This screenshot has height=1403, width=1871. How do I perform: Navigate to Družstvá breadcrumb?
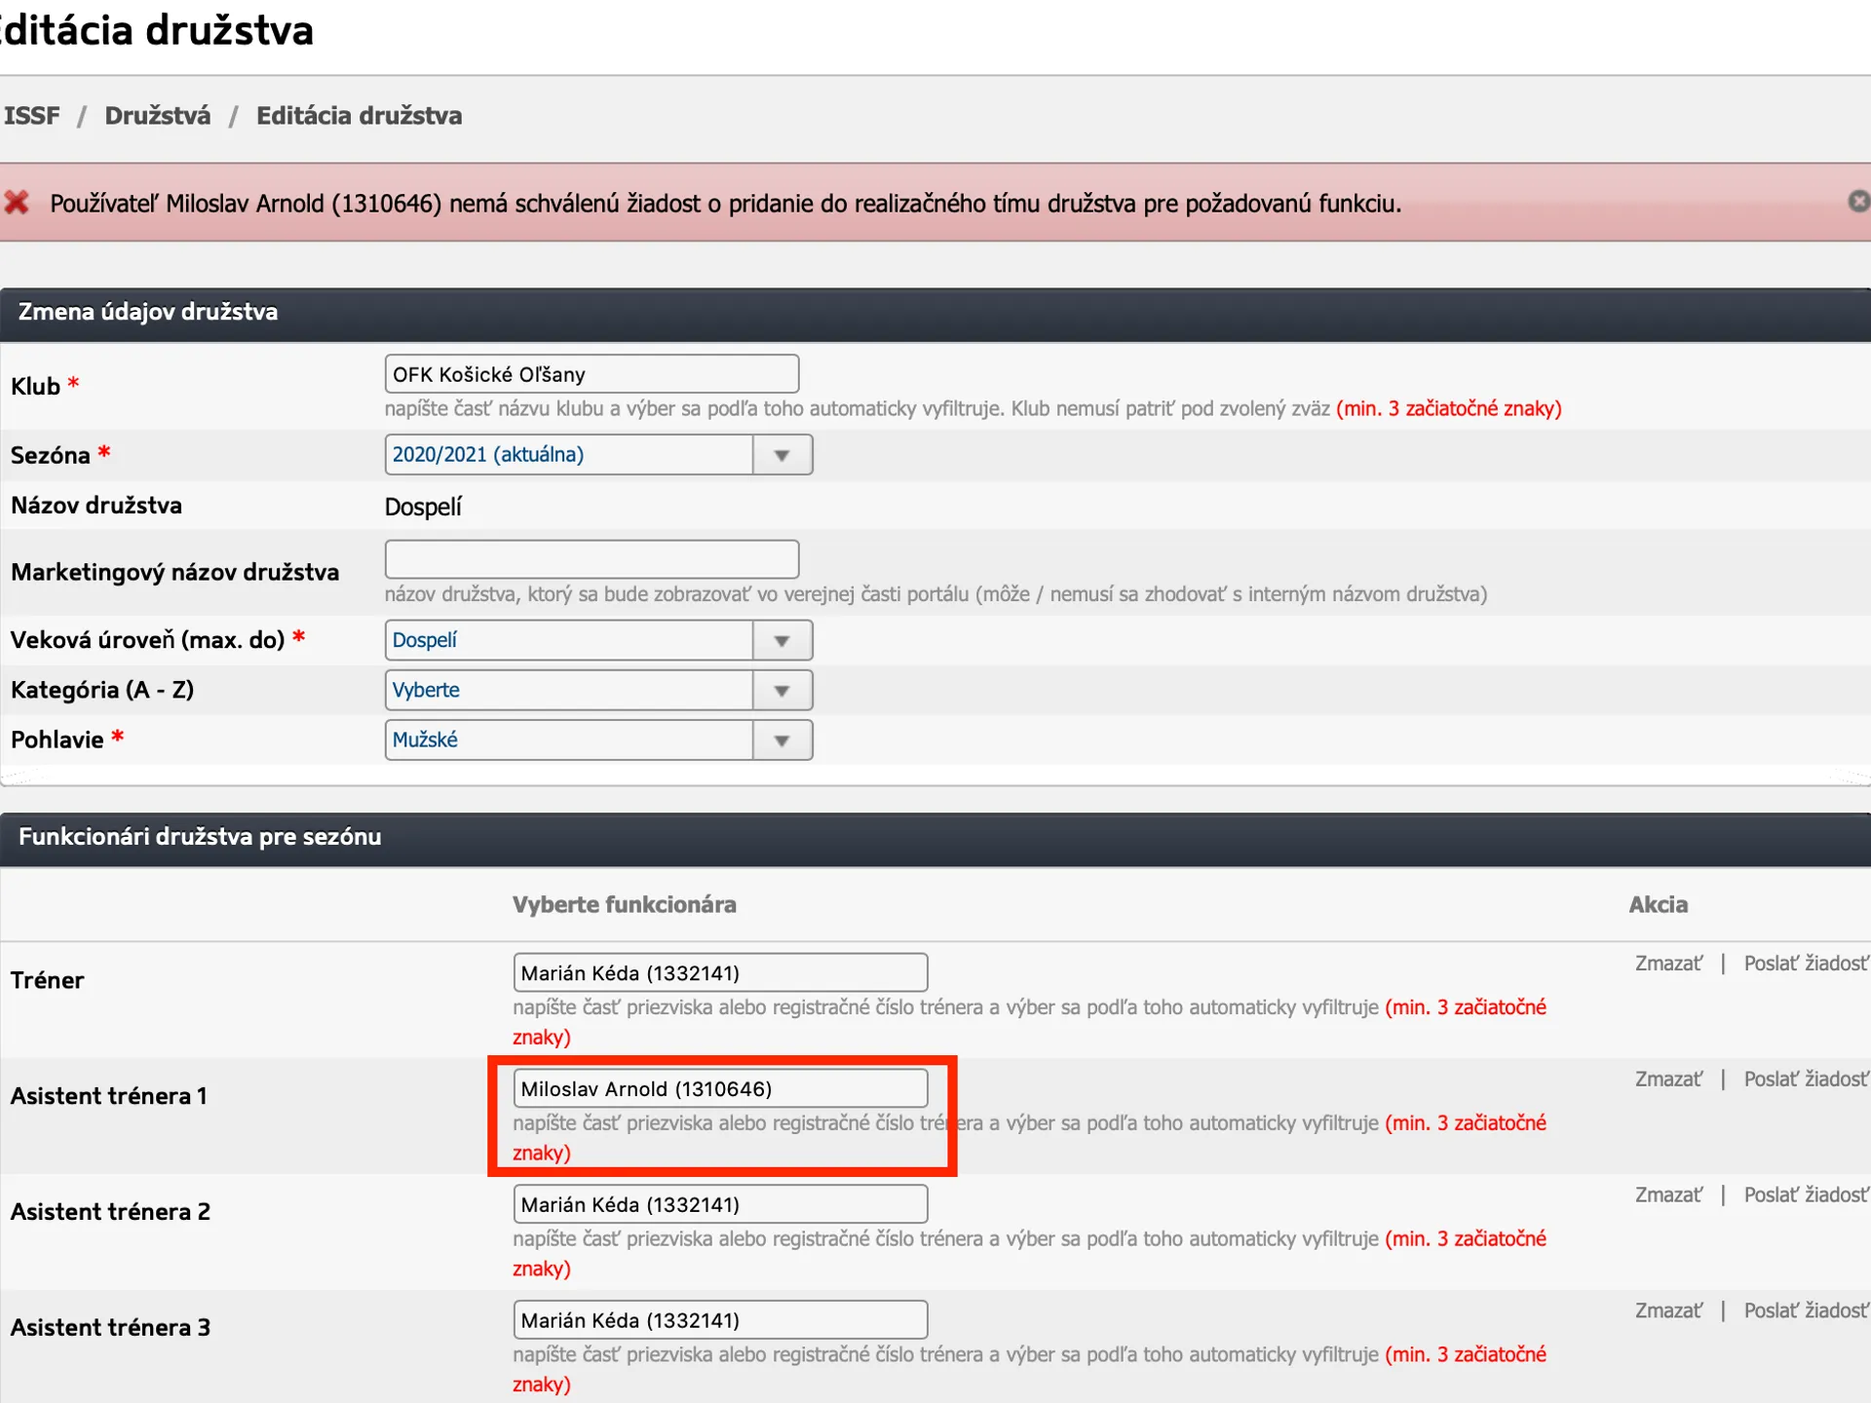click(x=157, y=116)
